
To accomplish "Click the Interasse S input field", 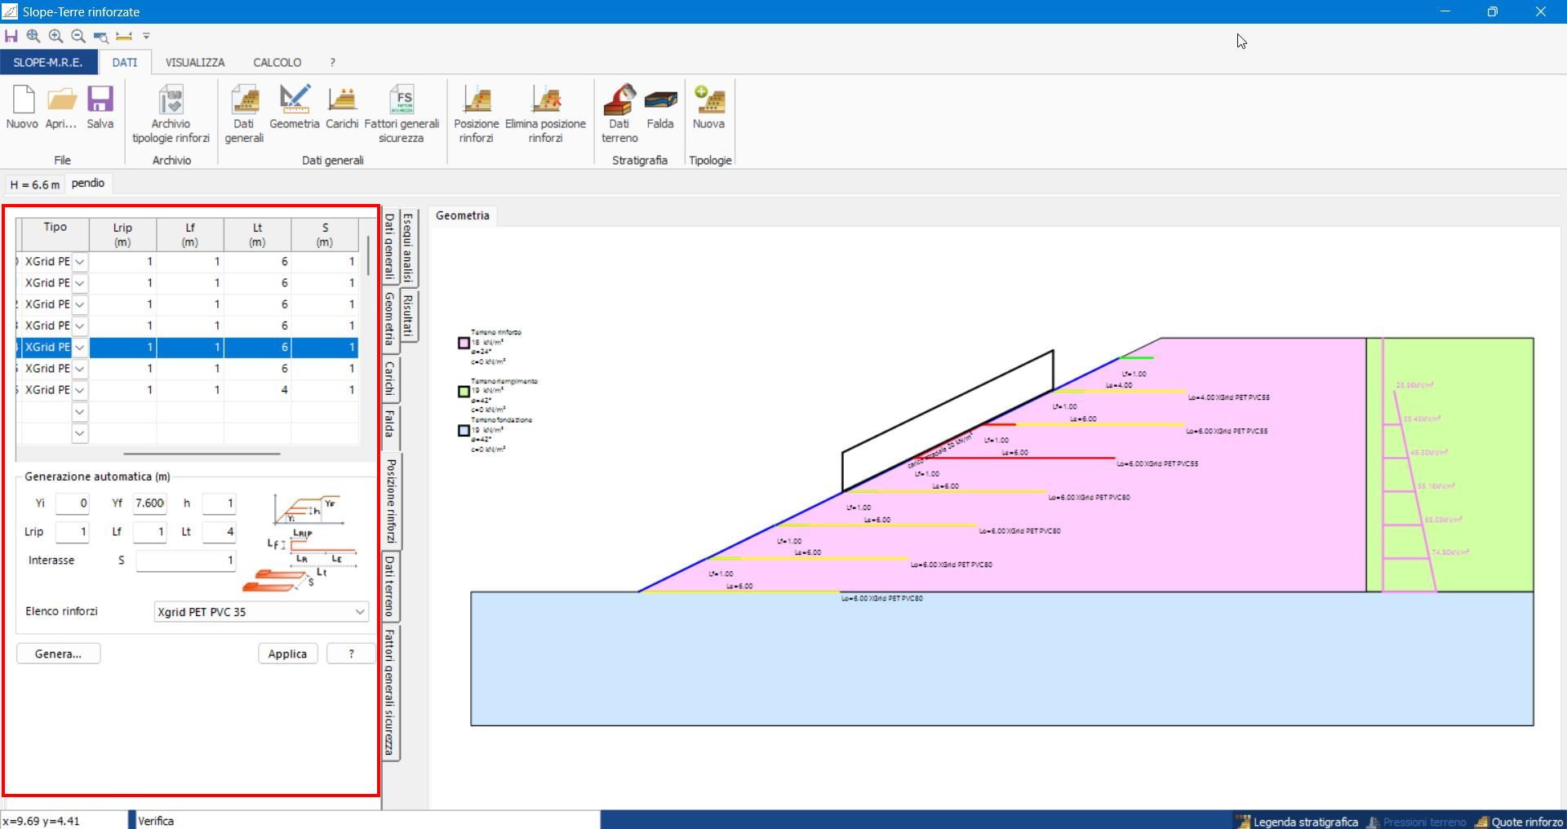I will click(186, 561).
